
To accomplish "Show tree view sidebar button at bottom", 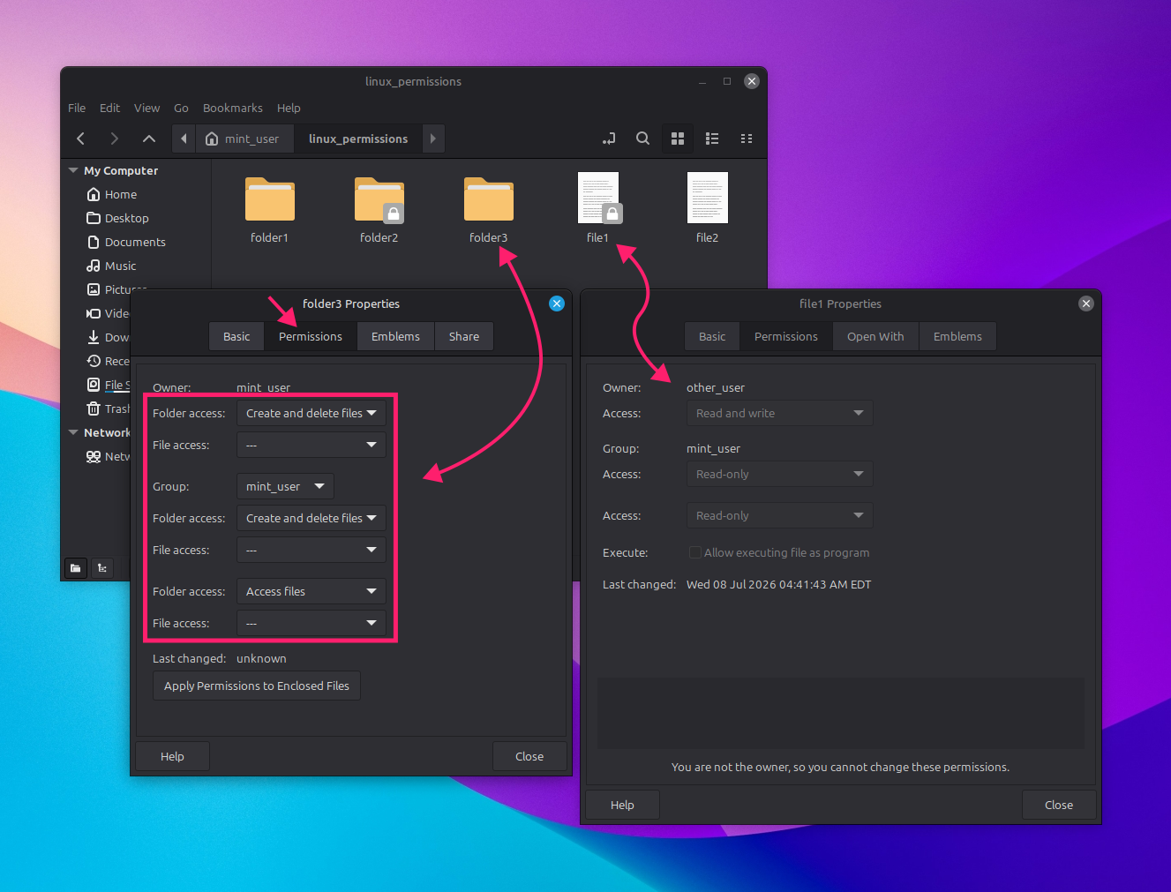I will coord(102,568).
